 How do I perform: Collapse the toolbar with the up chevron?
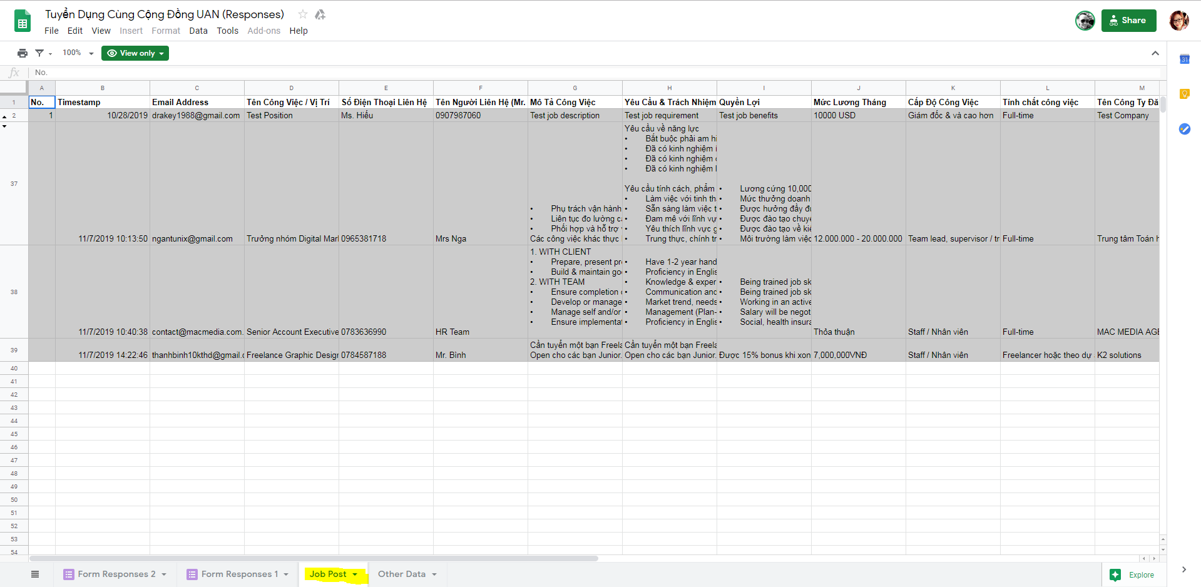(1155, 53)
